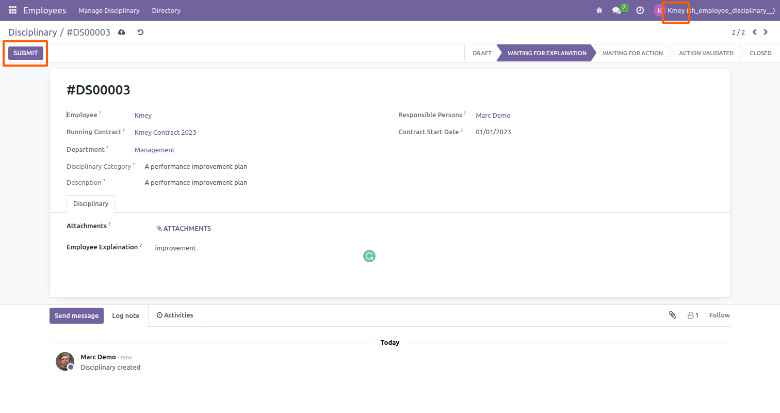Image resolution: width=780 pixels, height=413 pixels.
Task: Go back to Disciplinary breadcrumb
Action: tap(32, 32)
